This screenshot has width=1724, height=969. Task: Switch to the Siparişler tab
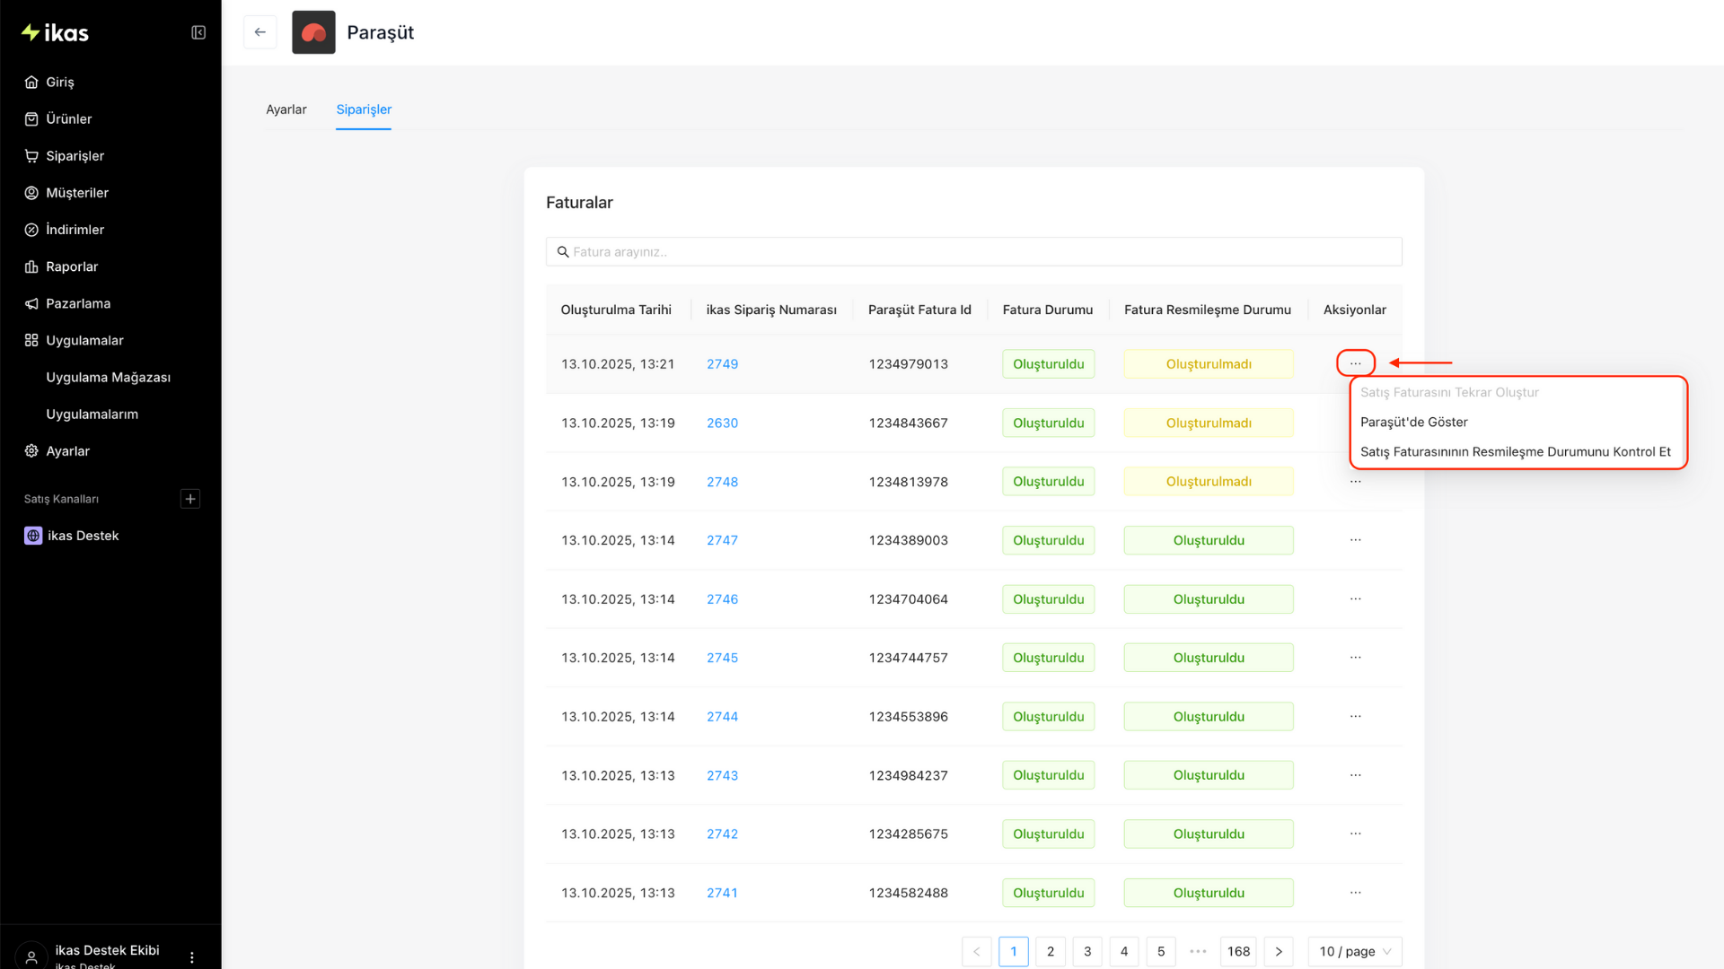(x=364, y=109)
